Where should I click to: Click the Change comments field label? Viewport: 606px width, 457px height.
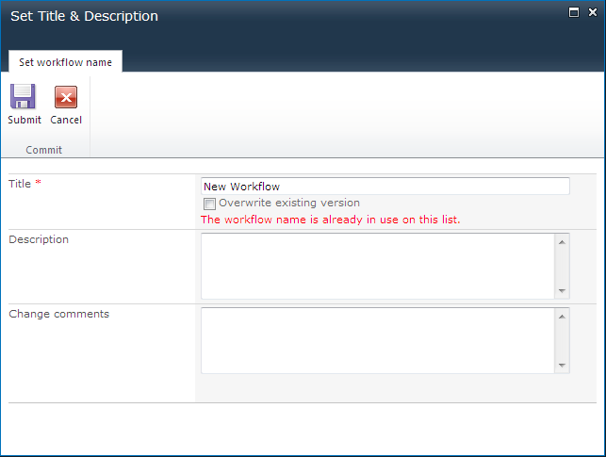point(58,314)
